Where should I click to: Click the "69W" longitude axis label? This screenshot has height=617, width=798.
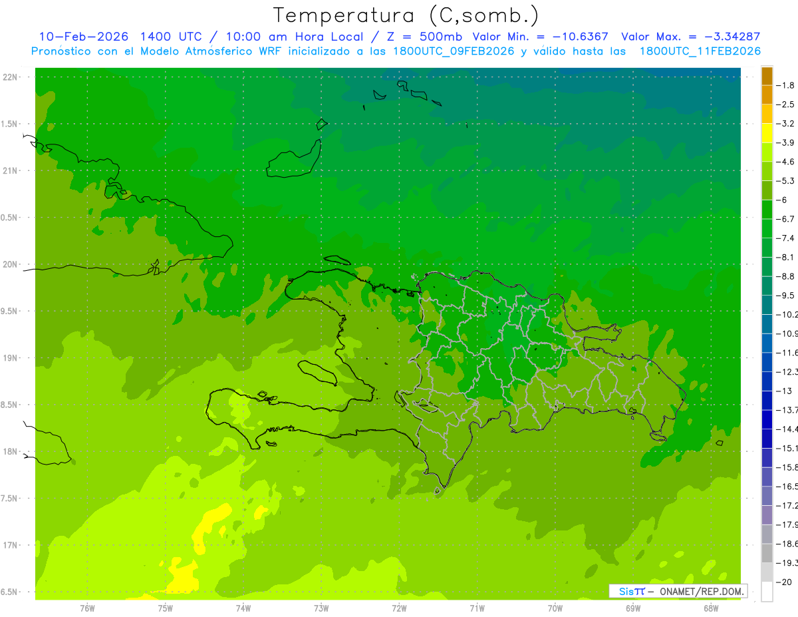(633, 608)
